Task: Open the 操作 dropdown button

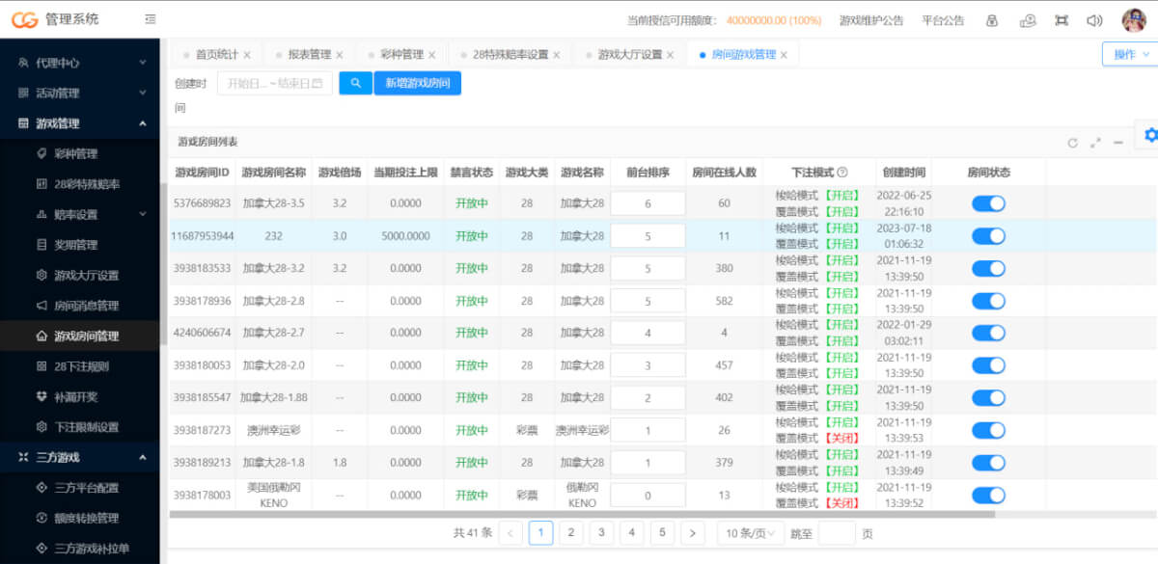Action: [1129, 55]
